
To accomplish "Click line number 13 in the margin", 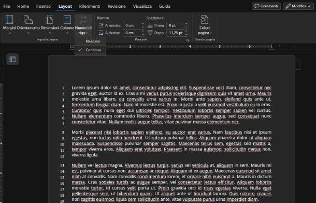I will tap(62, 165).
